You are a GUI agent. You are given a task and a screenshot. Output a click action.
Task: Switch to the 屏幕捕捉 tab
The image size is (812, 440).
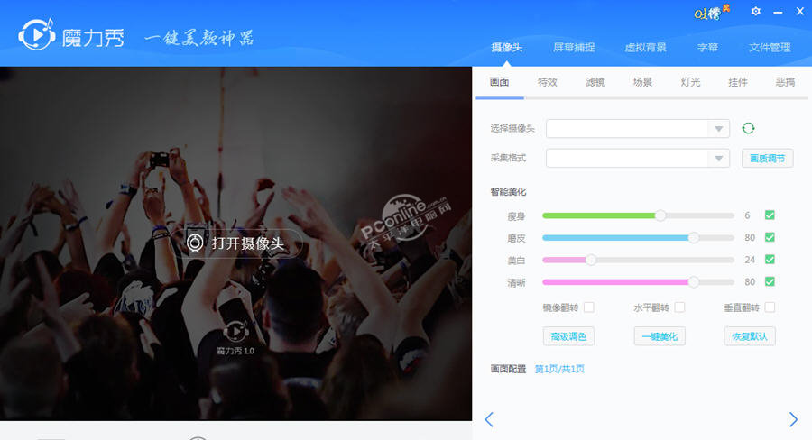click(574, 48)
